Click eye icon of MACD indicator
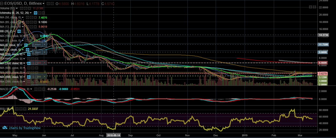The width and height of the screenshot is (336, 138). point(36,89)
